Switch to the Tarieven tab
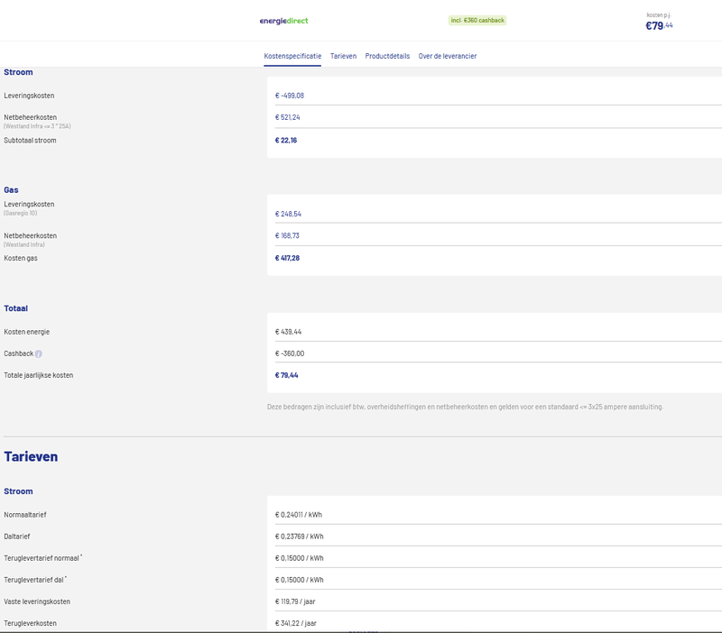Image resolution: width=722 pixels, height=633 pixels. coord(342,55)
